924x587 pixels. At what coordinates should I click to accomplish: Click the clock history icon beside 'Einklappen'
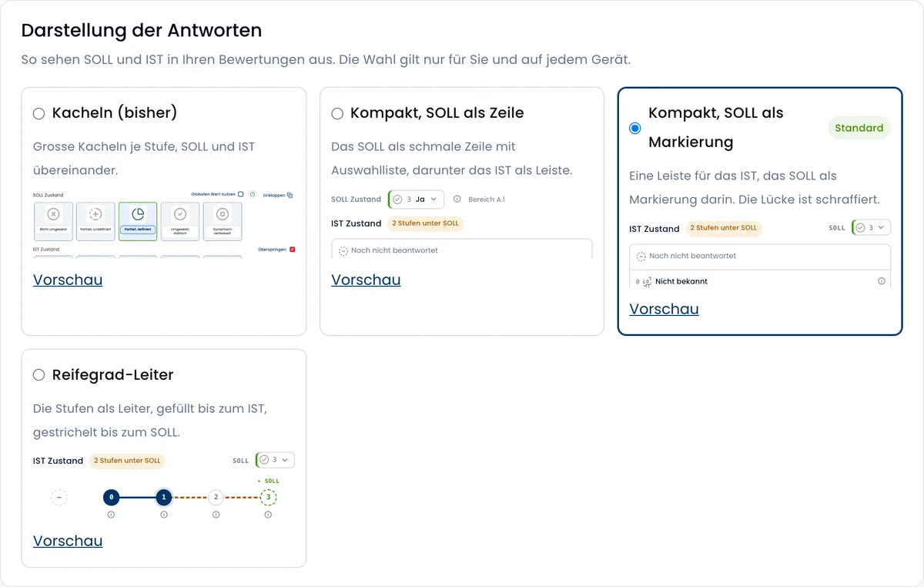tap(253, 194)
